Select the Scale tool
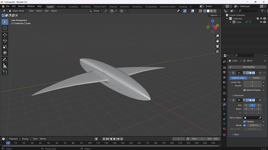This screenshot has width=268, height=150. coord(5,47)
